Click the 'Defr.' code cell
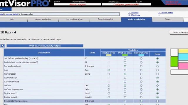The image size is (188, 105). point(87,90)
